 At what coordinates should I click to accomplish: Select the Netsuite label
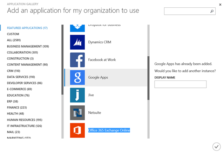95,113
